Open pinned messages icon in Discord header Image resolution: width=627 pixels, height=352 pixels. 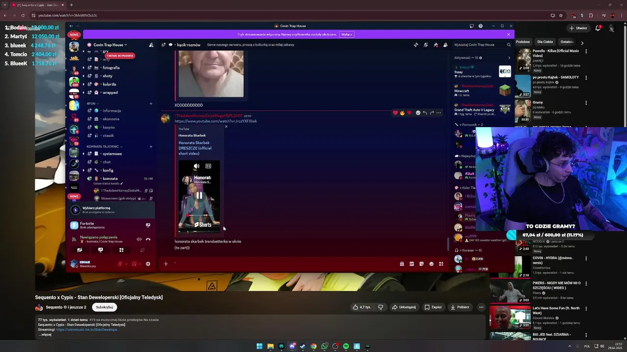tap(435, 44)
